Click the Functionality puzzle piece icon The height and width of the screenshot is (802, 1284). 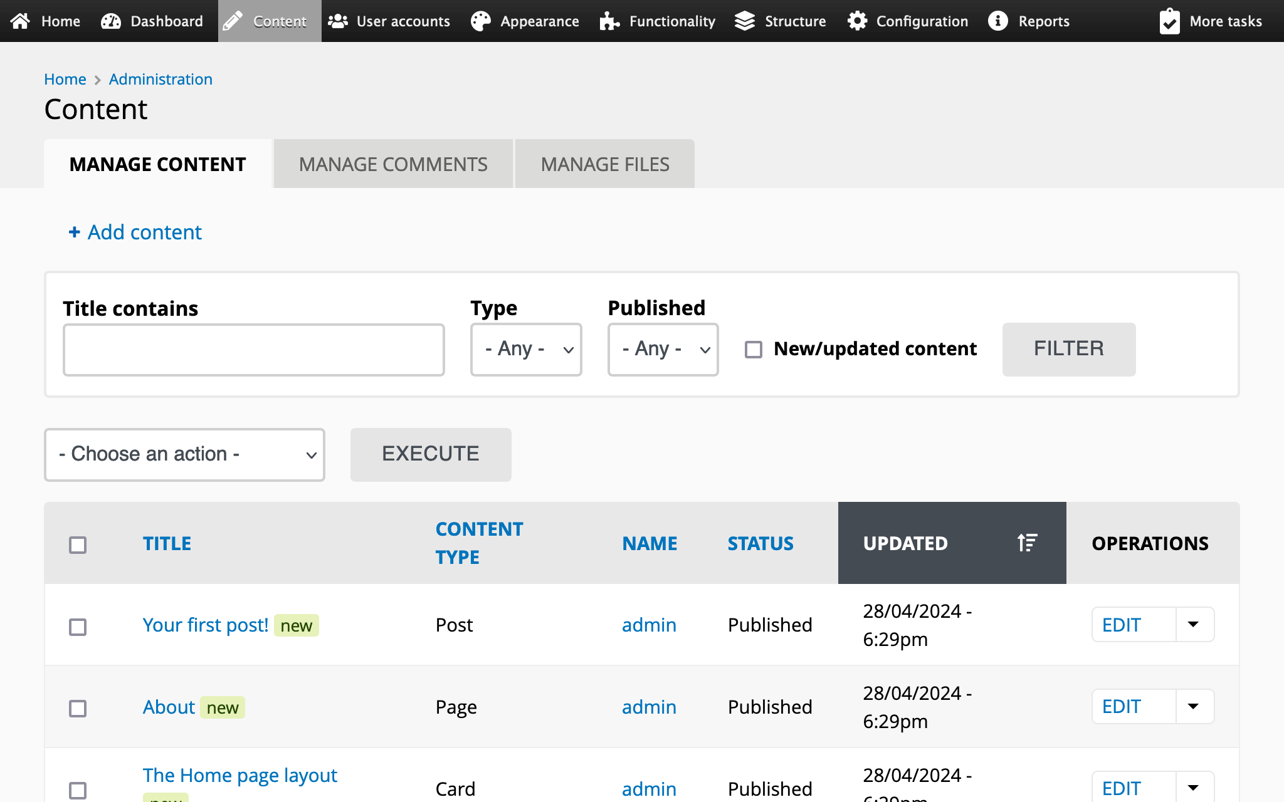(609, 21)
